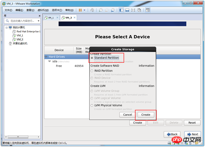Viewport: 205px width, 147px height.
Task: Toggle the library sidebar view icon
Action: pyautogui.click(x=121, y=10)
